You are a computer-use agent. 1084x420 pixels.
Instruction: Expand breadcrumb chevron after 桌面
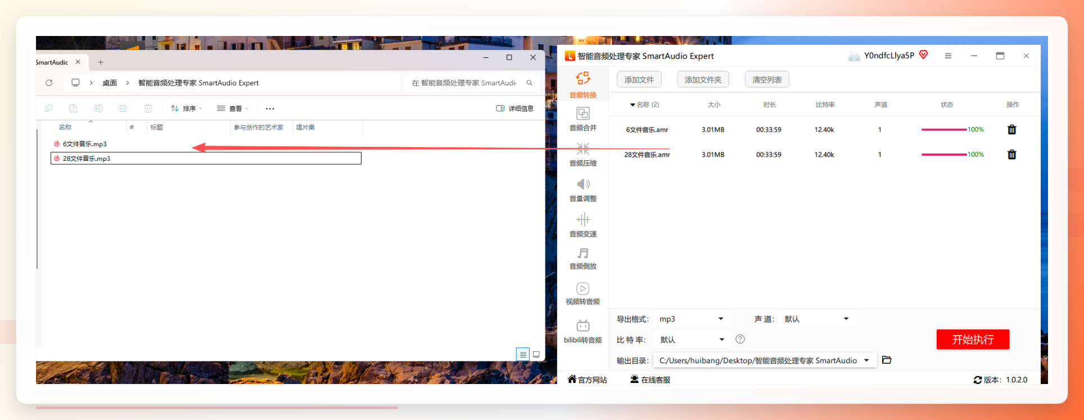pyautogui.click(x=128, y=83)
